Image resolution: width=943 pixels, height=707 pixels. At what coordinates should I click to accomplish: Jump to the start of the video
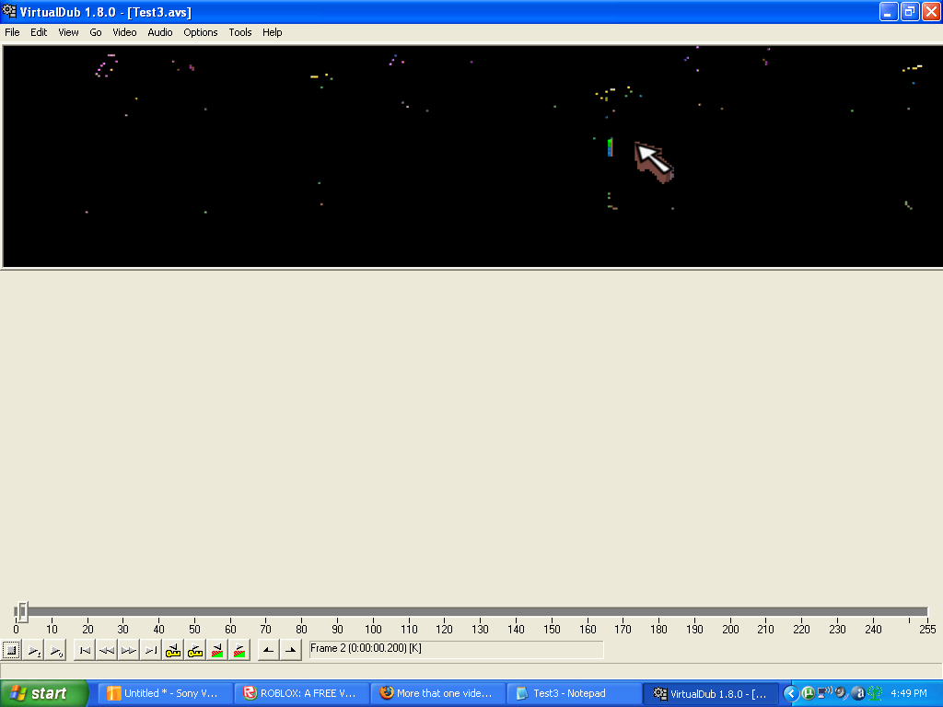coord(85,650)
